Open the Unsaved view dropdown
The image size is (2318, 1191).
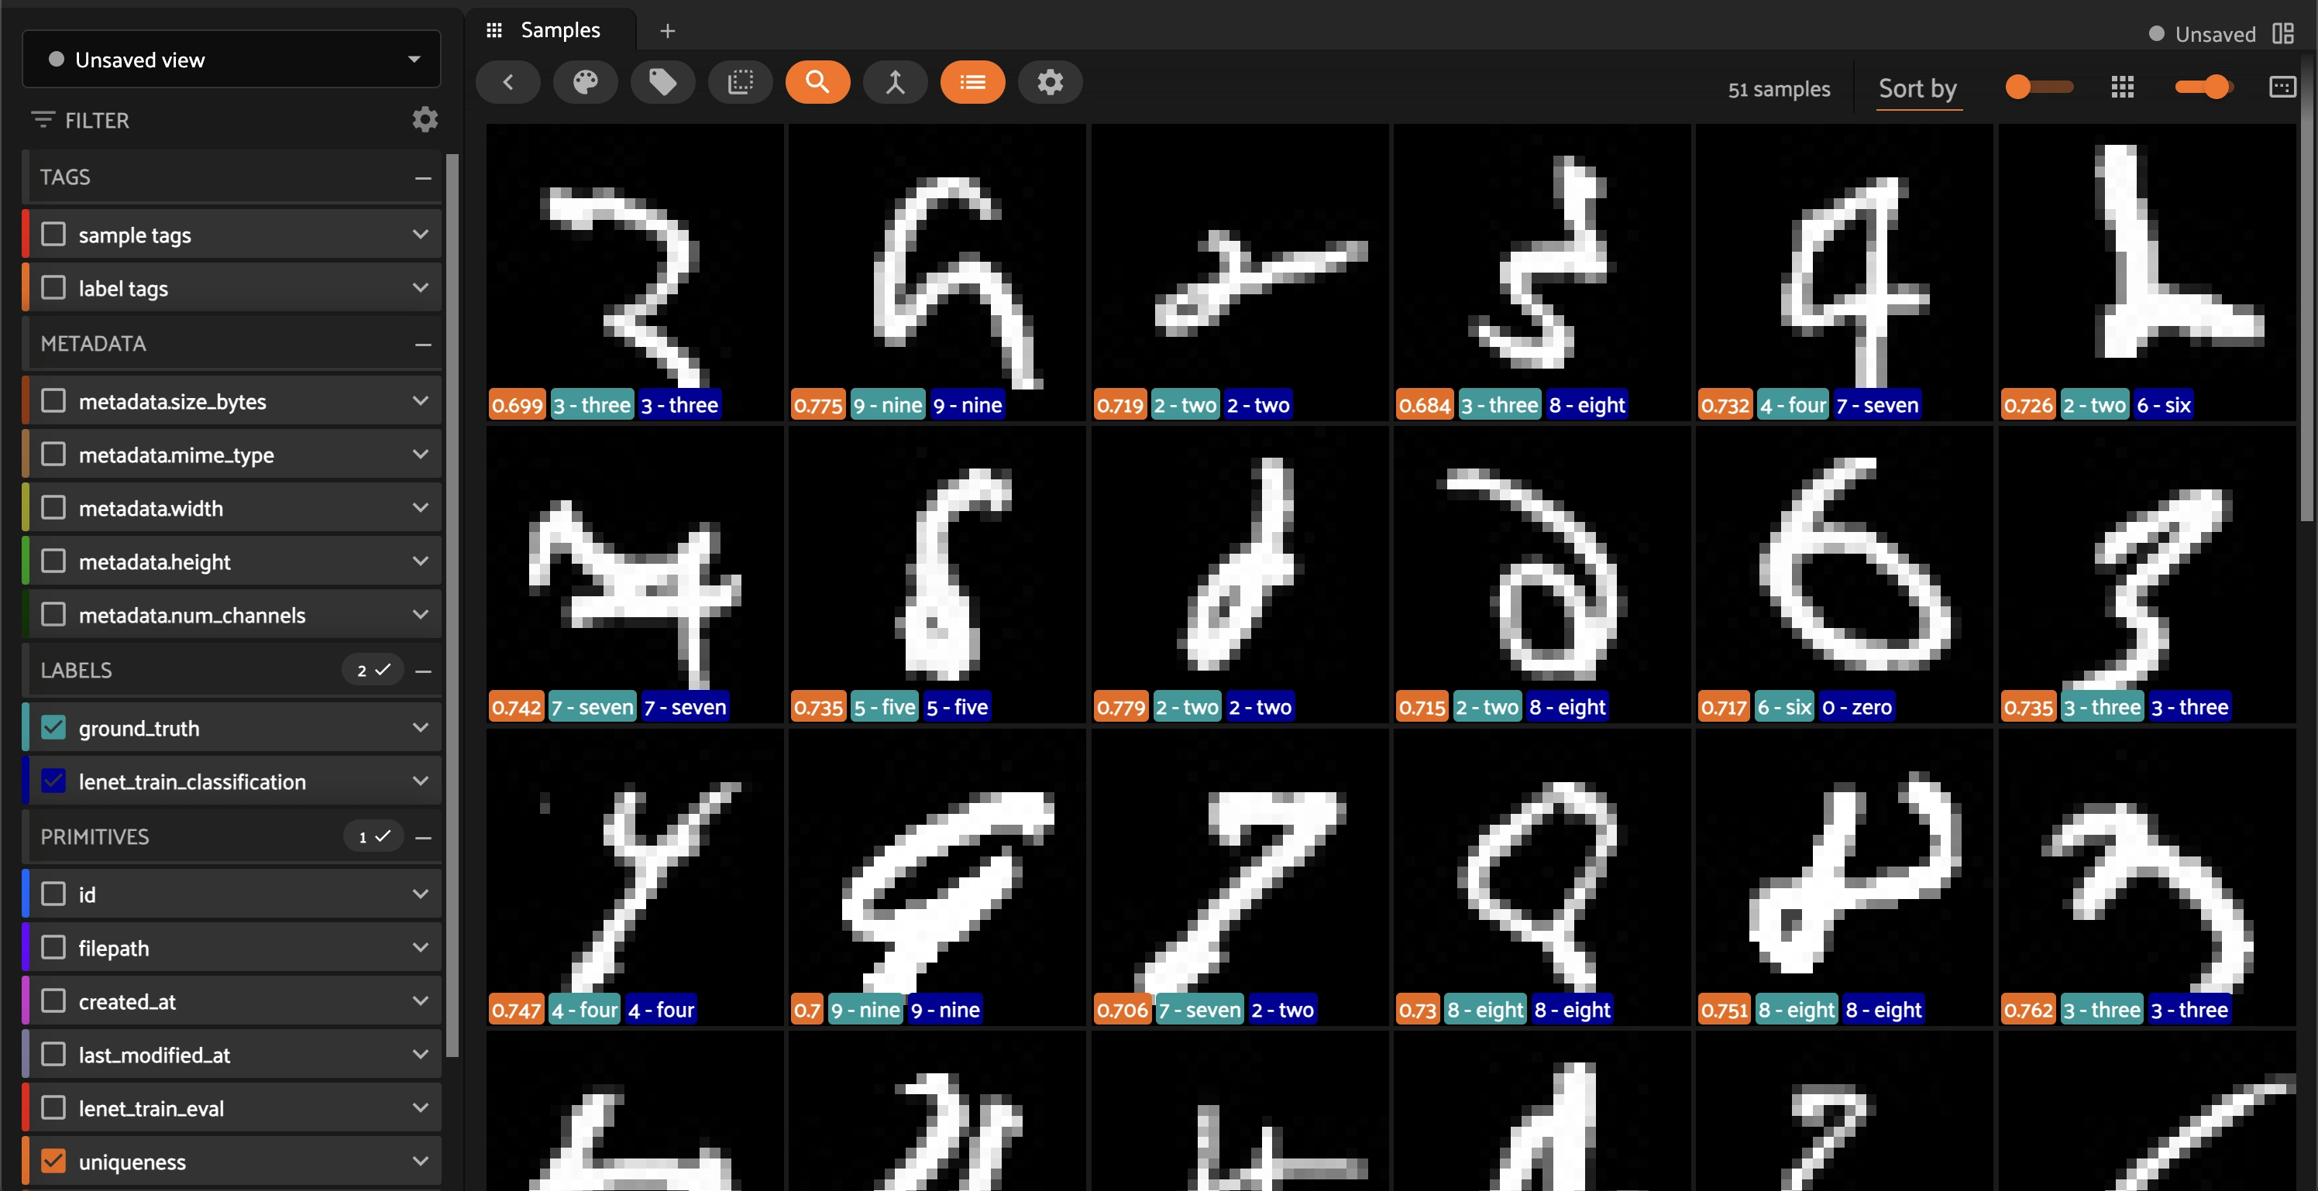click(x=232, y=60)
